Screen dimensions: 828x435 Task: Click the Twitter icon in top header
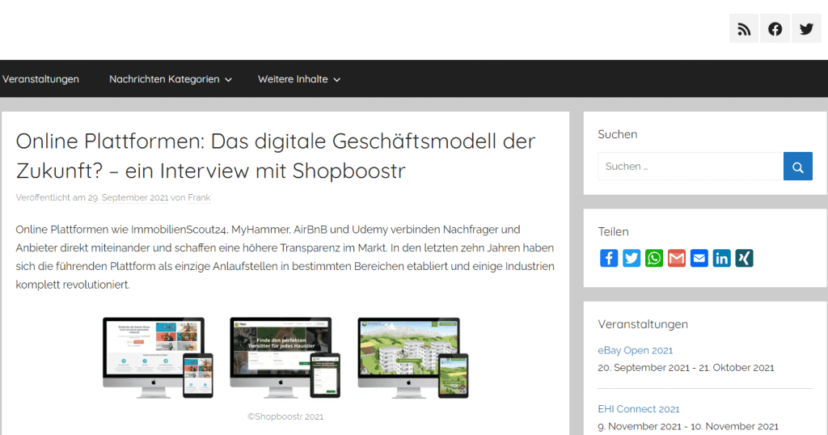point(806,29)
